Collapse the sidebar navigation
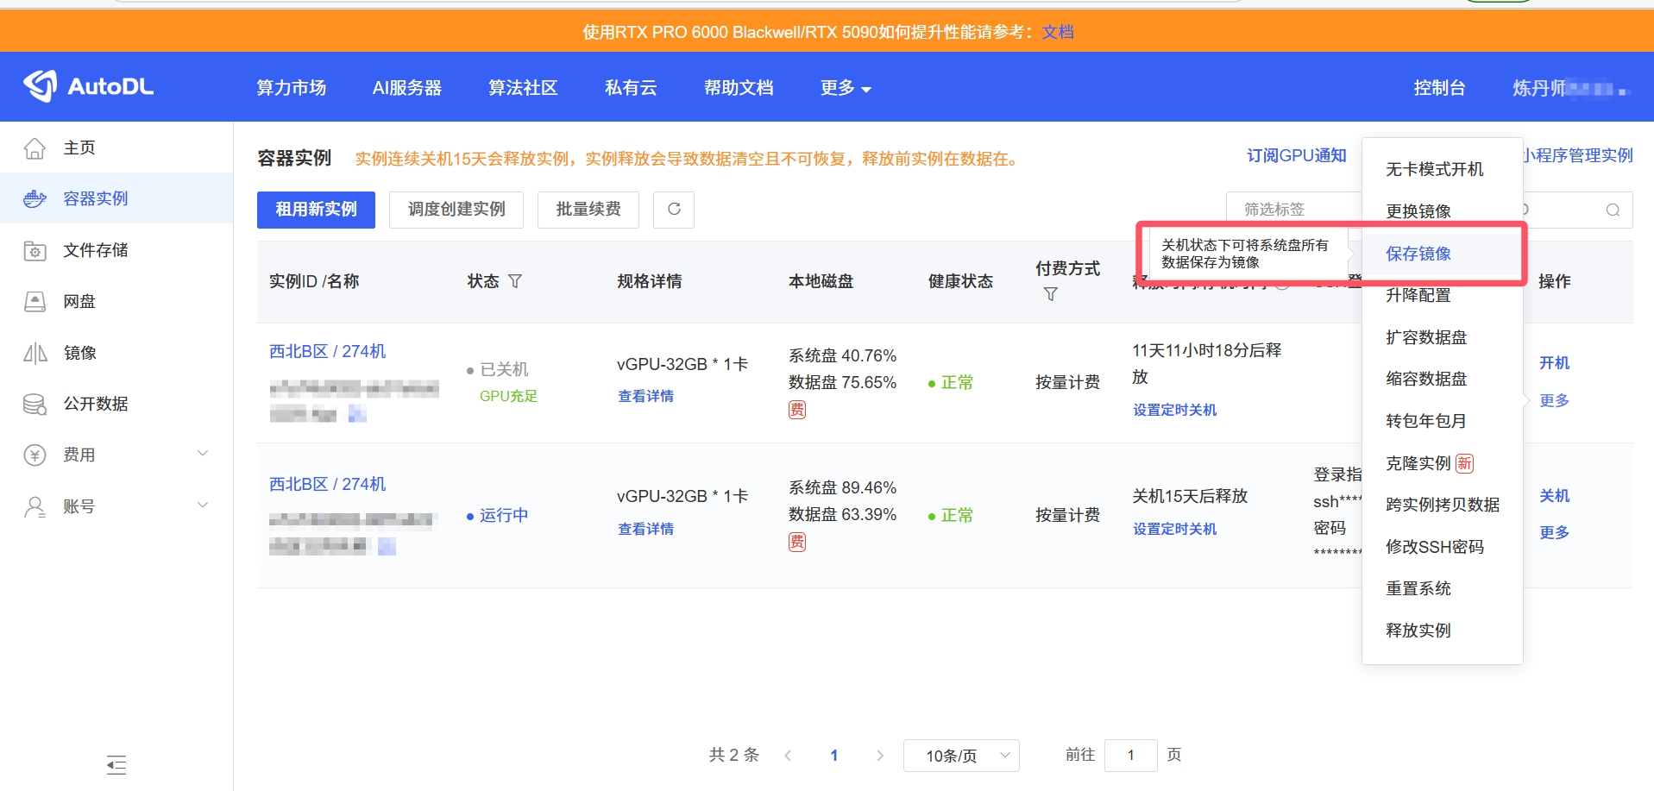Viewport: 1654px width, 791px height. click(x=116, y=764)
